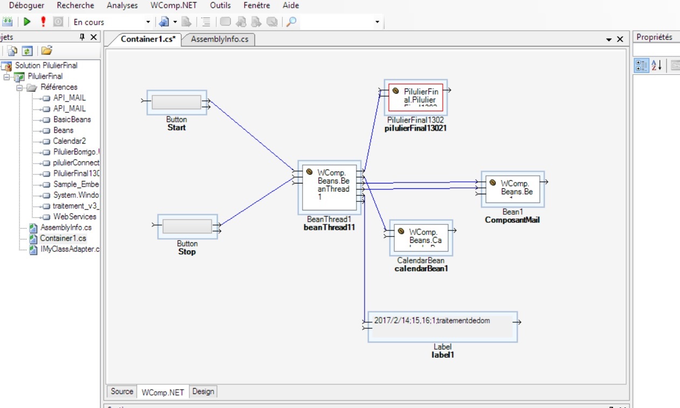This screenshot has width=680, height=408.
Task: Select the label1 component on canvas
Action: (x=442, y=327)
